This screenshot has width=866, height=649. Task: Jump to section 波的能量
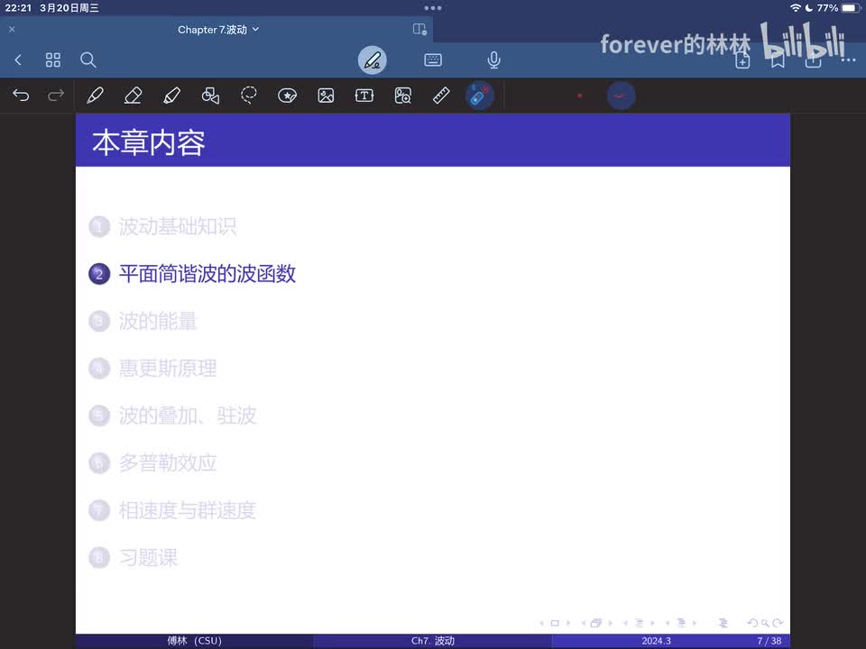click(x=157, y=321)
